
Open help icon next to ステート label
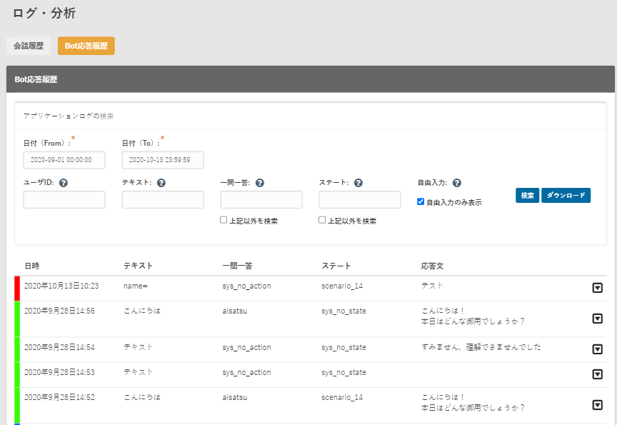click(358, 183)
